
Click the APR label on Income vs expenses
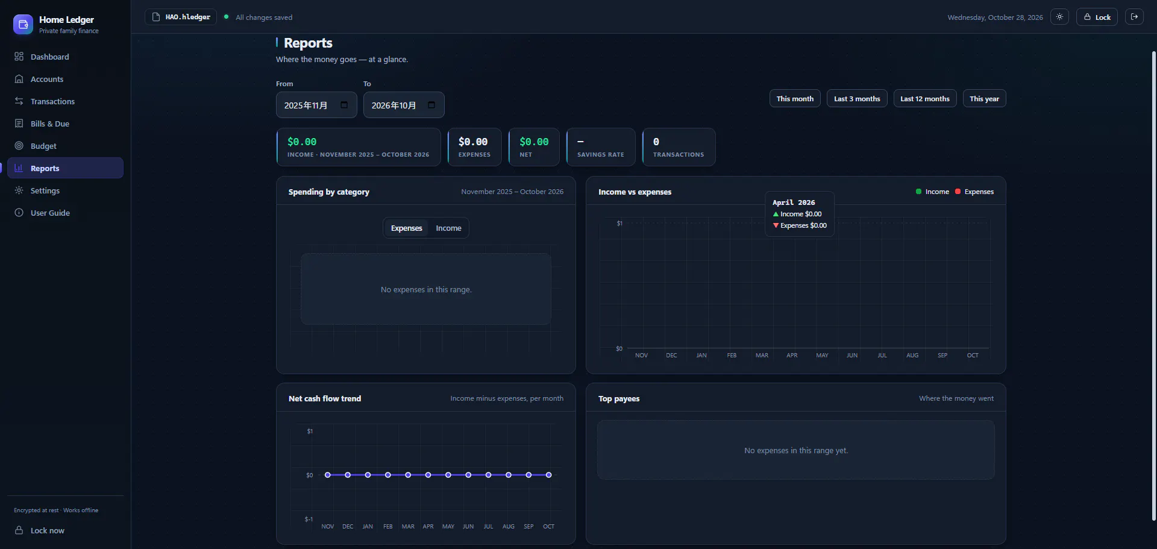(x=792, y=356)
